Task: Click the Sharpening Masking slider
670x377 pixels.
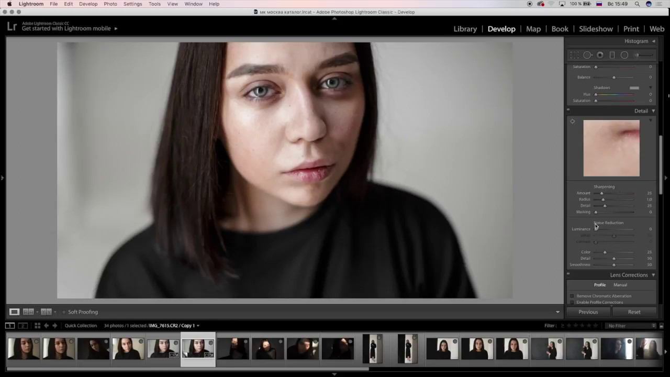Action: 615,212
